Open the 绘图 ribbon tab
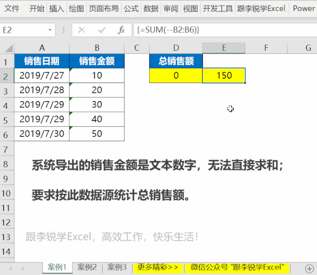The image size is (317, 275). [x=76, y=8]
